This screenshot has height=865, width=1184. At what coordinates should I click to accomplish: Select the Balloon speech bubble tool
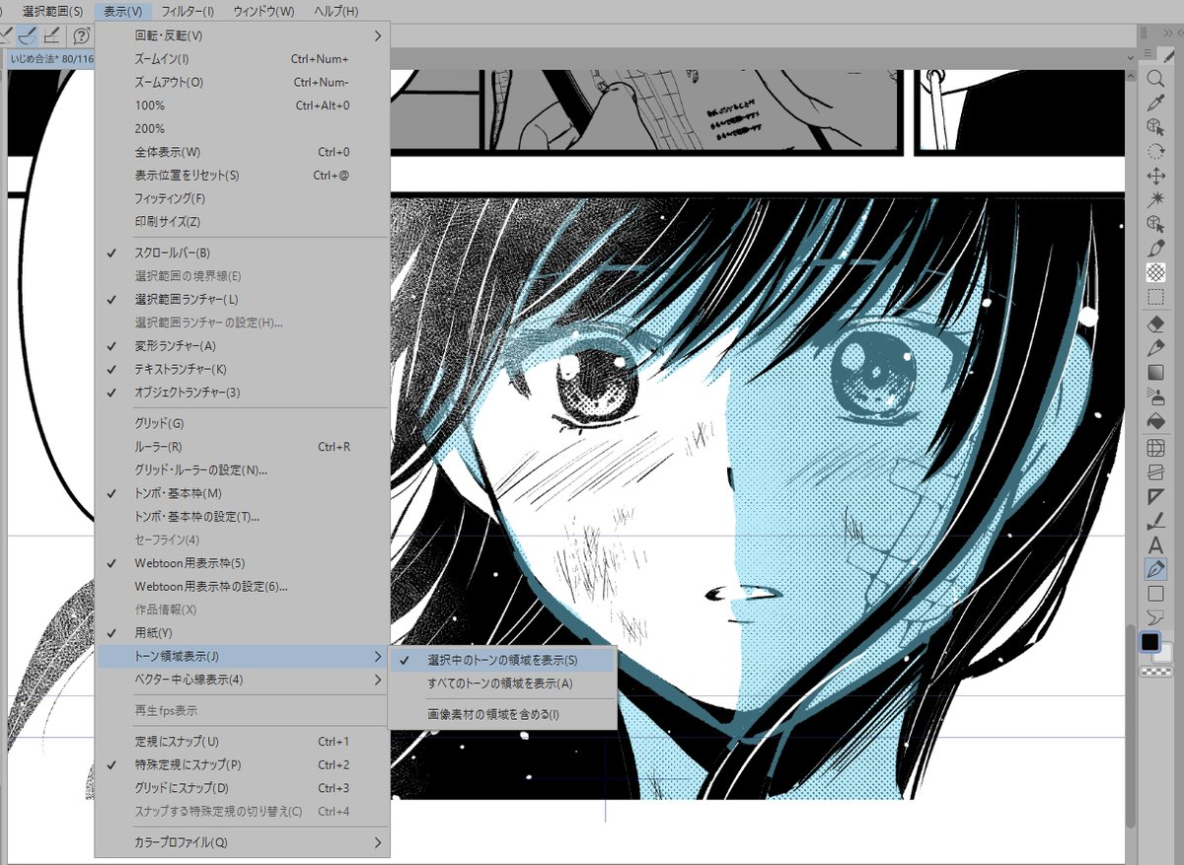pyautogui.click(x=1155, y=617)
